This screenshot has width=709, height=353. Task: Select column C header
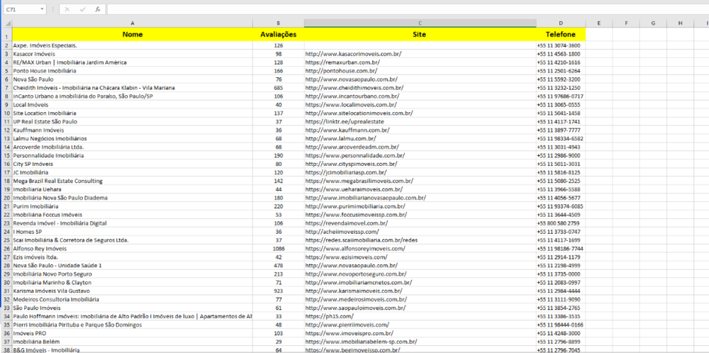[420, 23]
